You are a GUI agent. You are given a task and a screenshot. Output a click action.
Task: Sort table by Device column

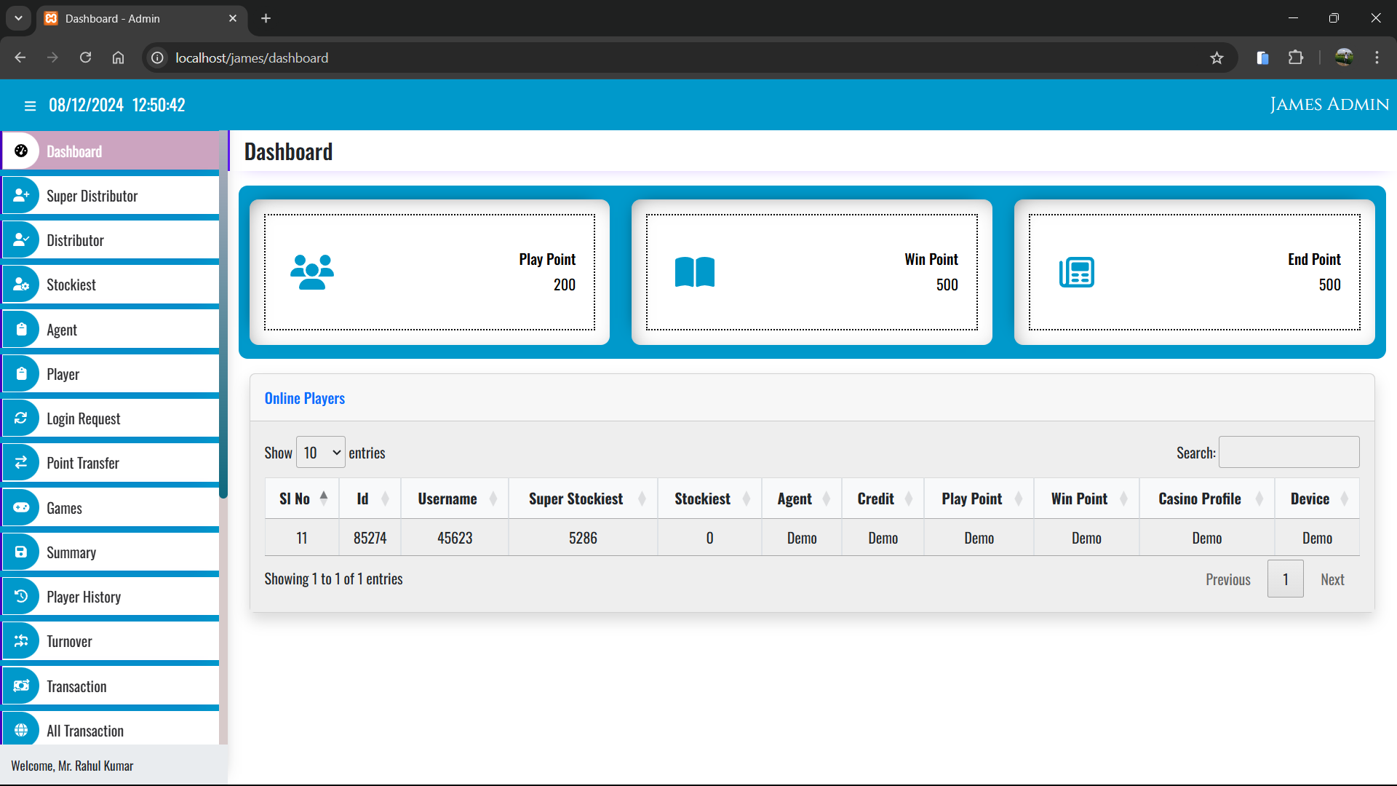pos(1317,499)
